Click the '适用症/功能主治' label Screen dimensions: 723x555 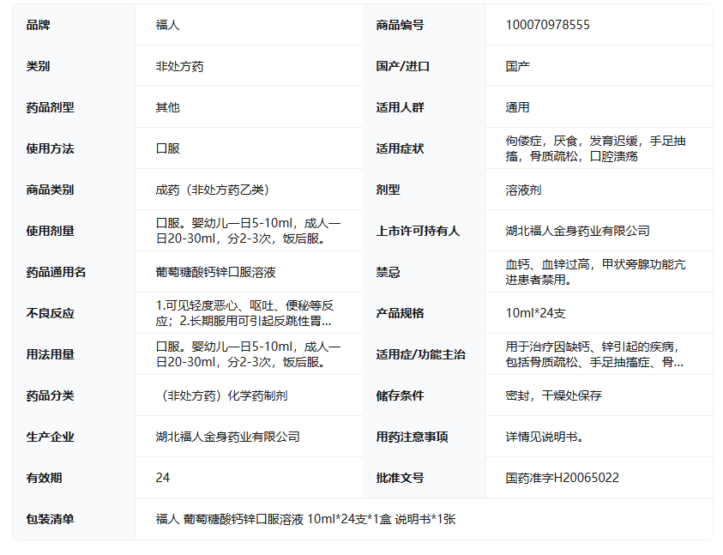420,354
